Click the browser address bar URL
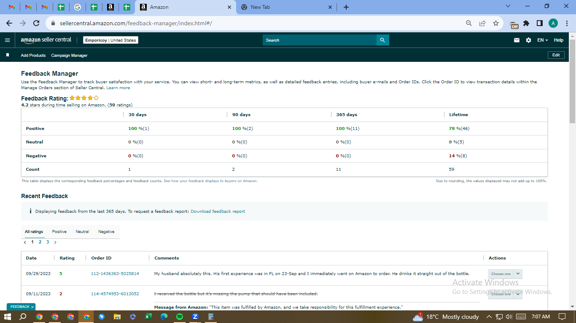Screen dimensions: 576x323 (x=136, y=24)
